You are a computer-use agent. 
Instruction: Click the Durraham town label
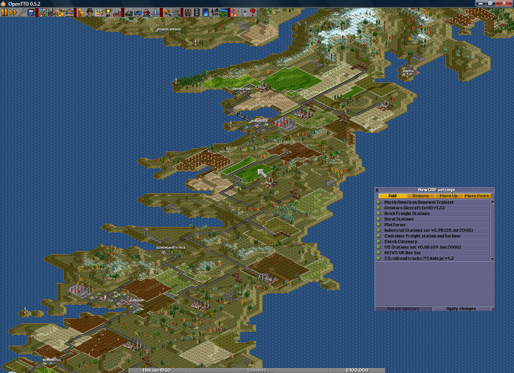136,300
